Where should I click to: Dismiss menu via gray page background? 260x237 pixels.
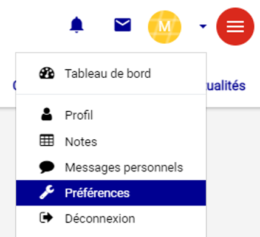[233, 172]
